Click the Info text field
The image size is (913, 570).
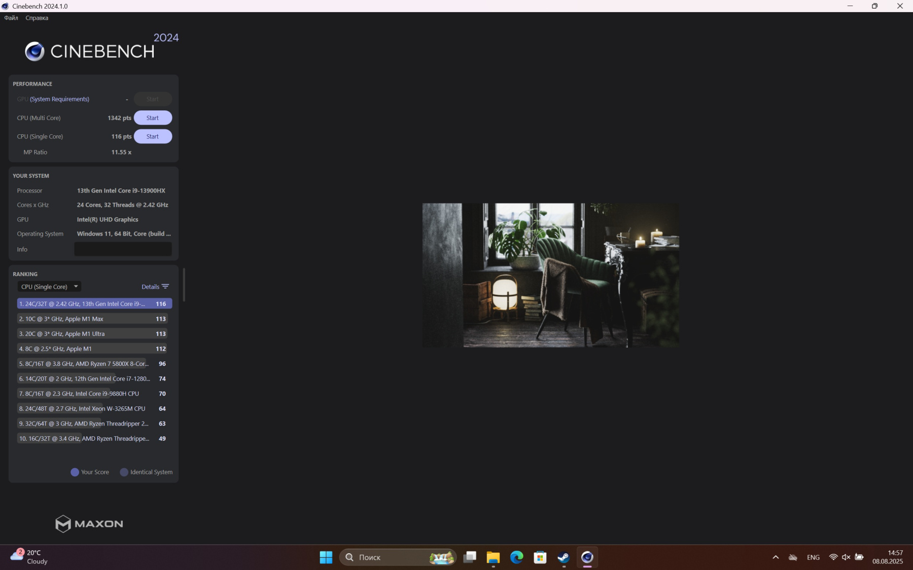[x=123, y=249]
